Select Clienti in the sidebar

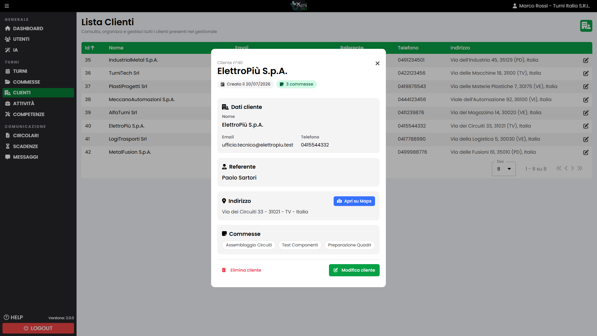[38, 93]
